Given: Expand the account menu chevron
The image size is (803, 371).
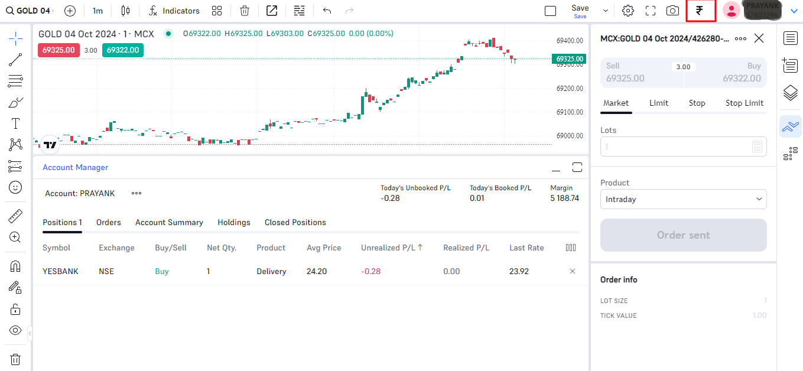Looking at the screenshot, I should 794,11.
